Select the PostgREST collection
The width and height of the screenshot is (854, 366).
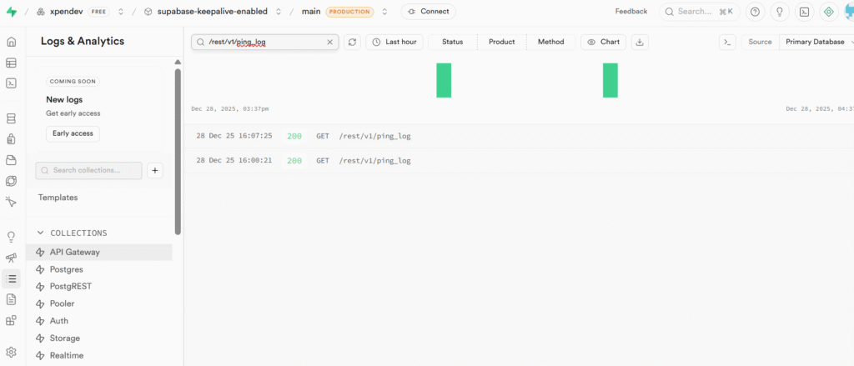pos(71,286)
